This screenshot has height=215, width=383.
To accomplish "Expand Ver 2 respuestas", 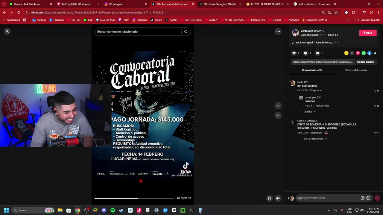I will [315, 139].
